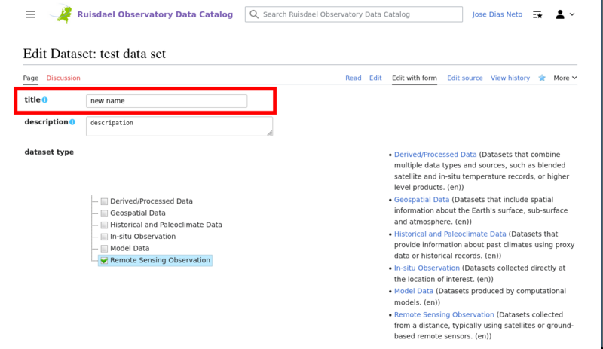Select the Model Data tree label
The height and width of the screenshot is (349, 603).
[130, 249]
